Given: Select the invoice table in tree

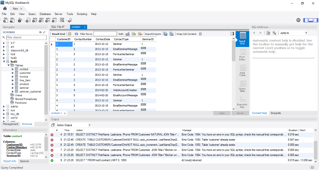Looking at the screenshot, I should pos(24,77).
